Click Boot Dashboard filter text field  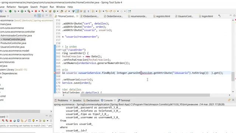(26, 126)
